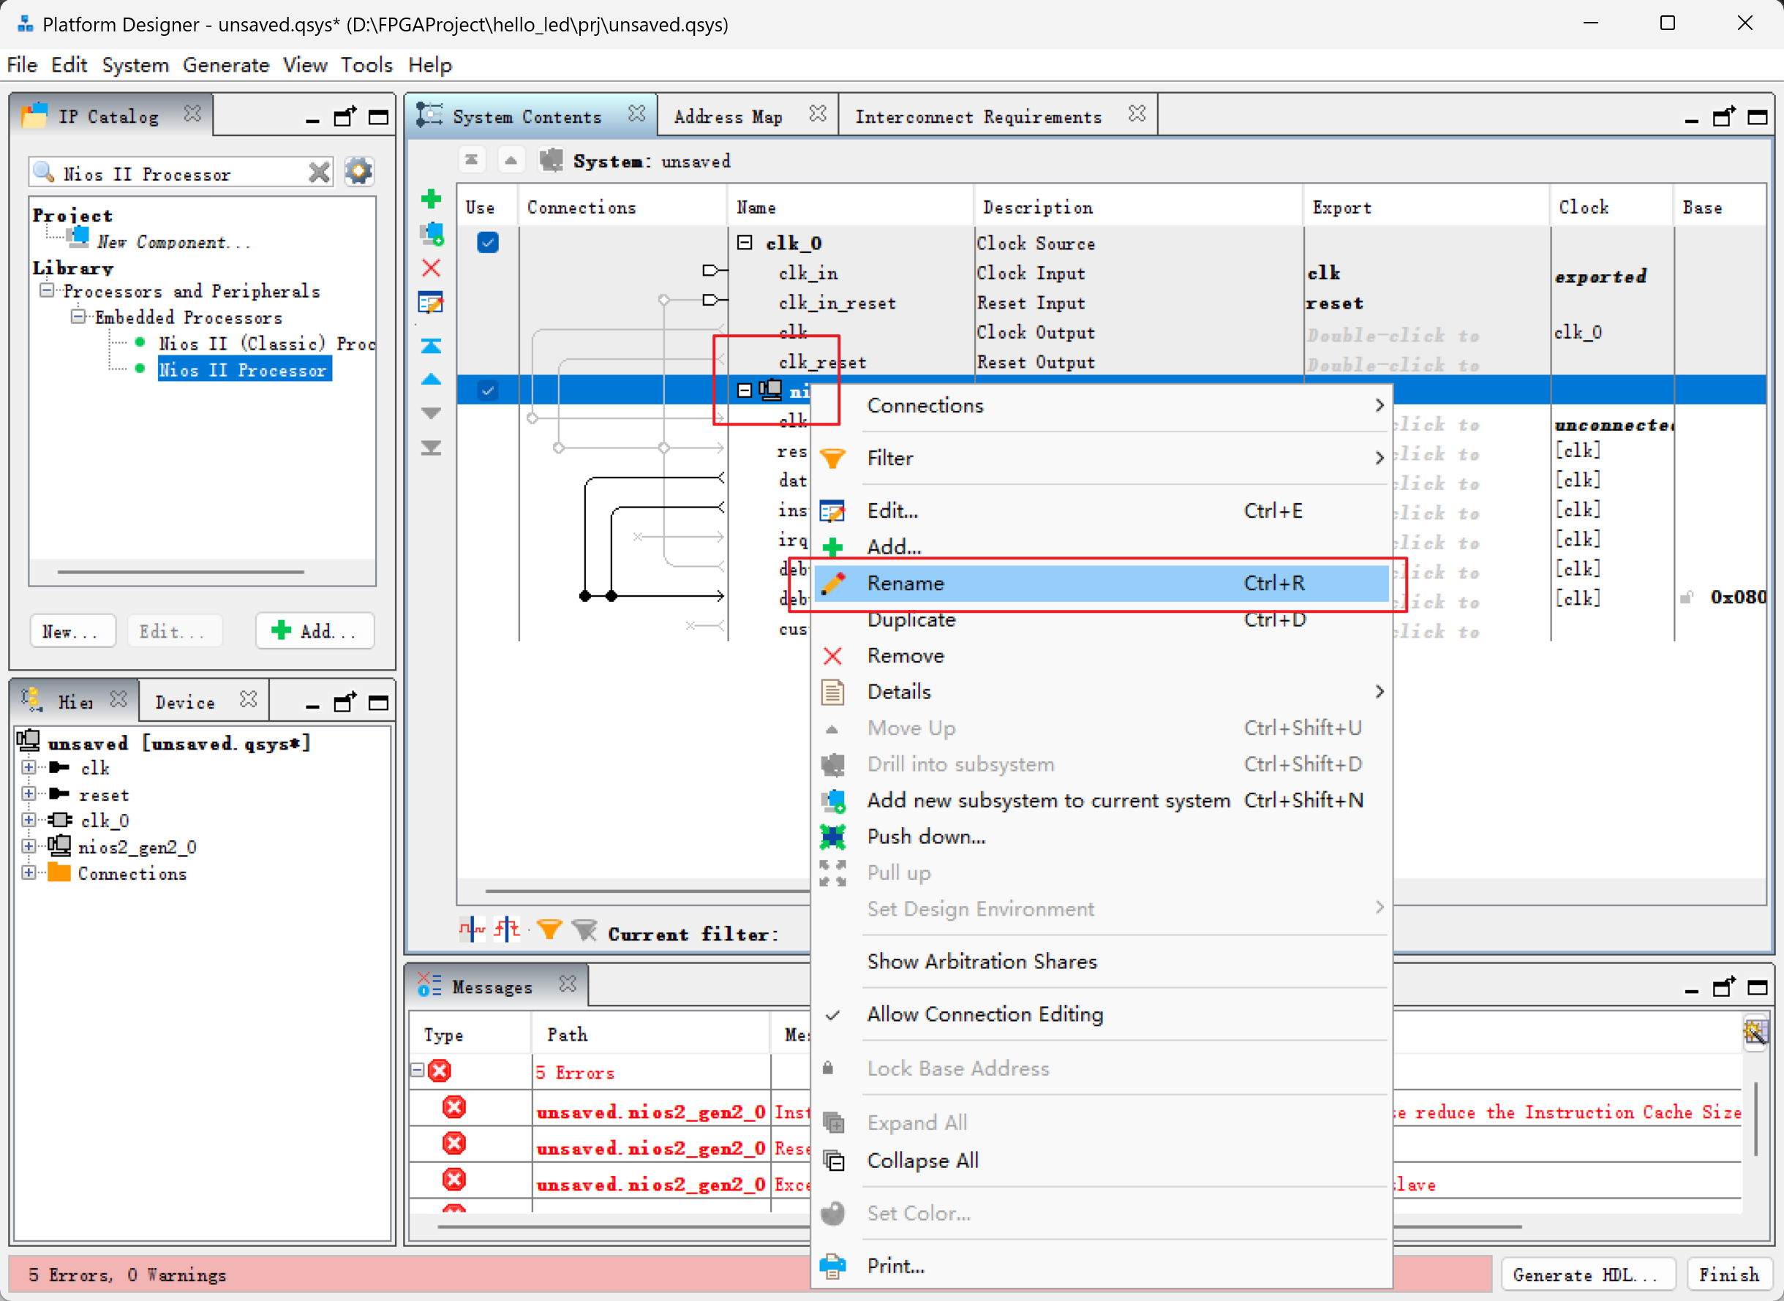Open the Generate menu in menu bar
This screenshot has height=1301, width=1784.
click(226, 64)
